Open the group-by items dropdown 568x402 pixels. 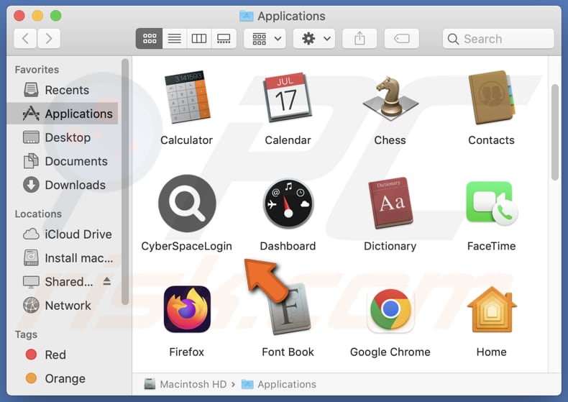(x=265, y=38)
